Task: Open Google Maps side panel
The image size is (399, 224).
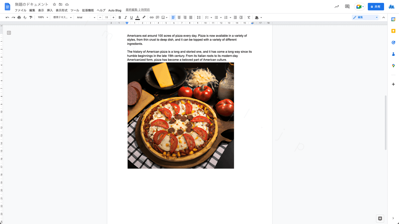Action: click(393, 66)
